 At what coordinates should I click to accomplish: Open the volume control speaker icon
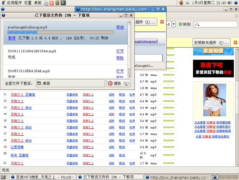[x=230, y=3]
